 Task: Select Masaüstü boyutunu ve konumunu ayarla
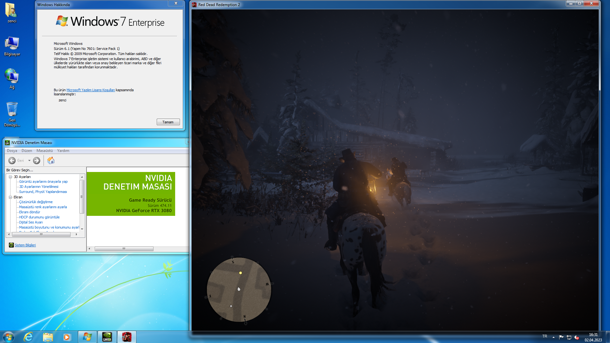tap(49, 227)
